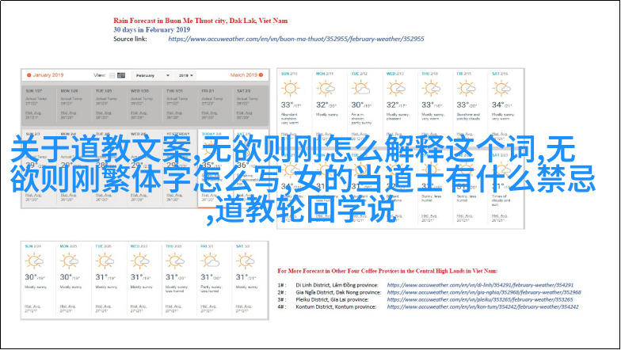Click the orange arrow next to March 2019
This screenshot has height=350, width=621.
262,75
